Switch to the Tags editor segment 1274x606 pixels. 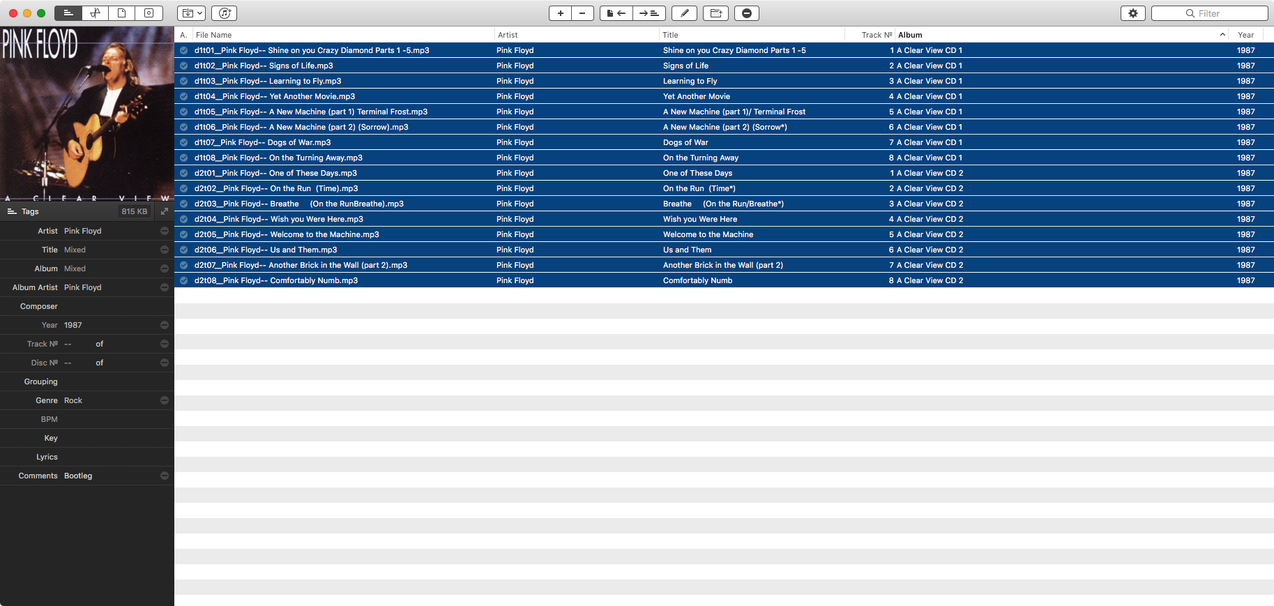click(68, 13)
